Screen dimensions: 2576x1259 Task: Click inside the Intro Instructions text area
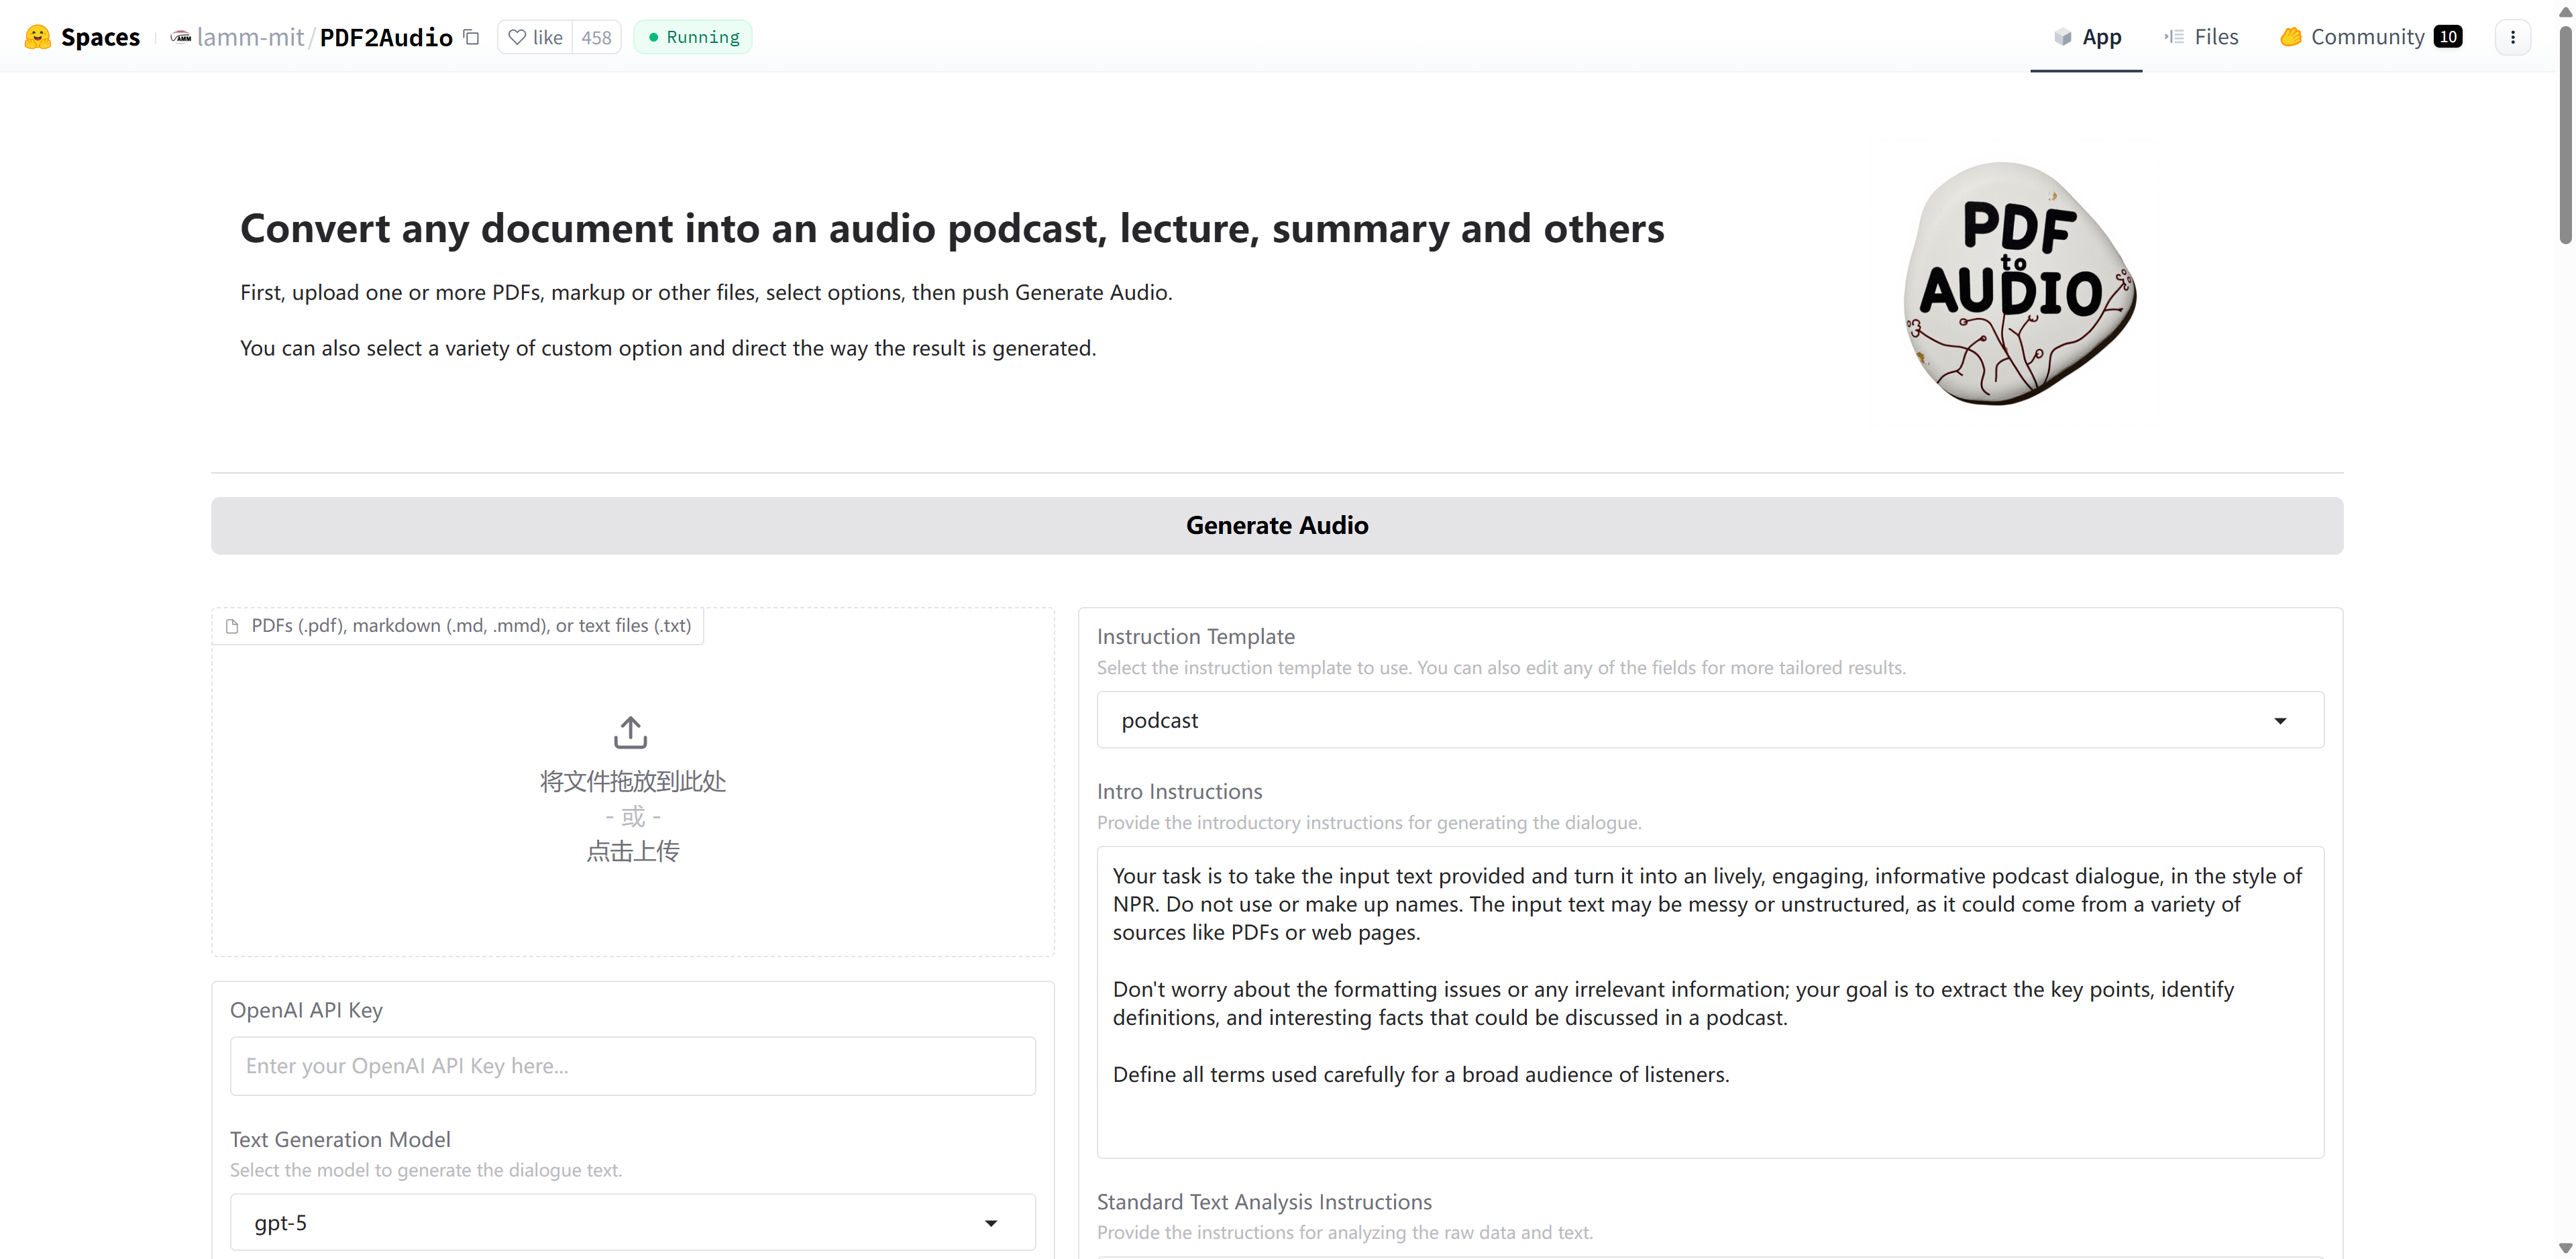point(1709,1001)
